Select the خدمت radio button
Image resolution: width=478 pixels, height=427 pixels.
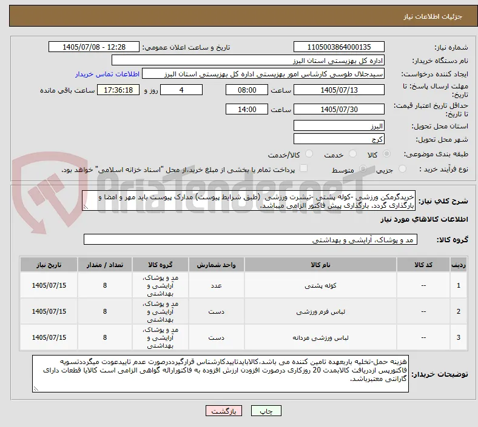(352, 154)
